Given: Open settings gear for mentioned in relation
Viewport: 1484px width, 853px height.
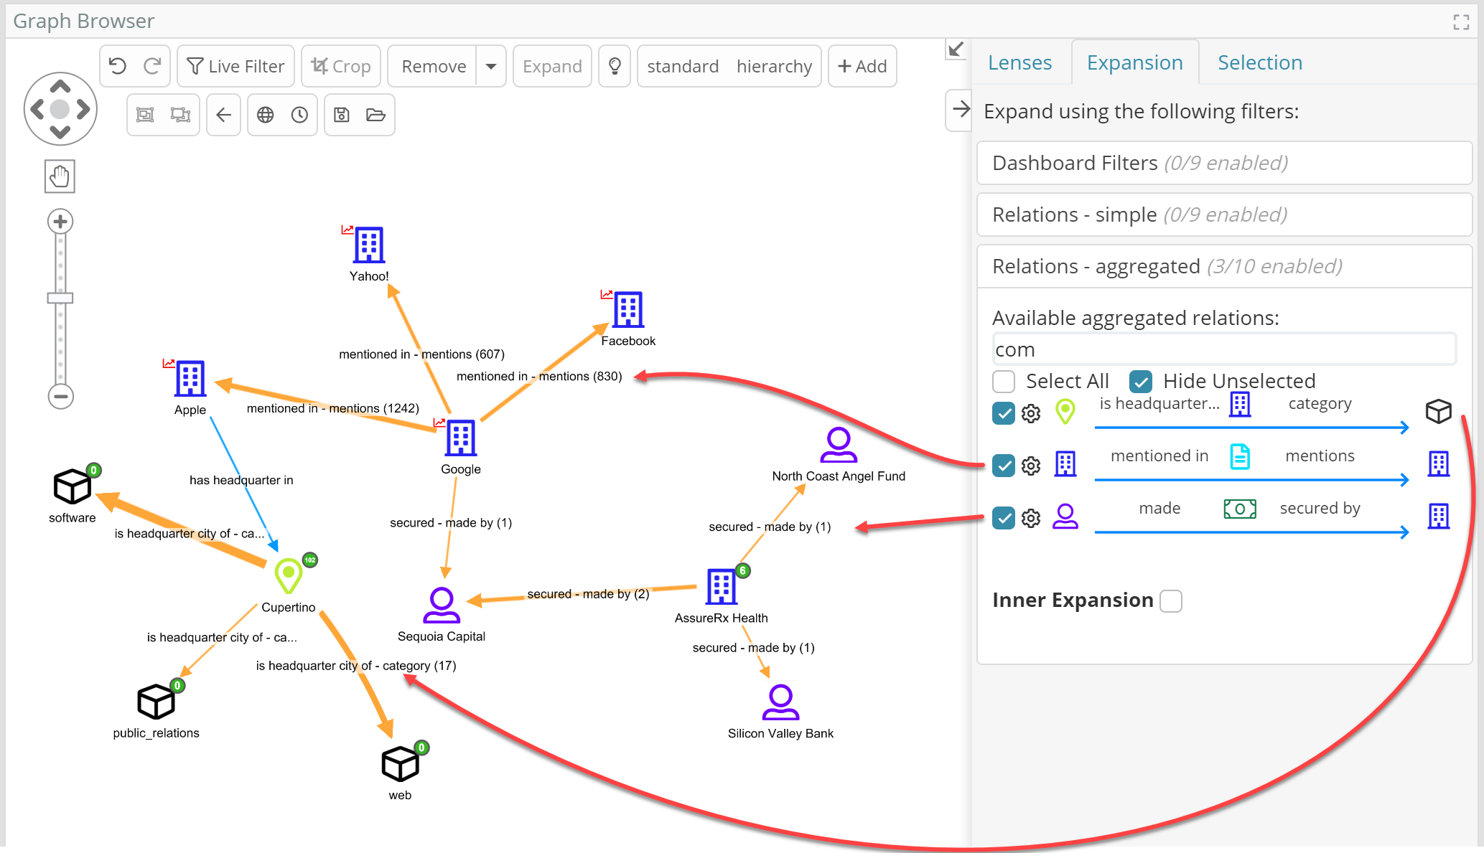Looking at the screenshot, I should (x=1031, y=466).
